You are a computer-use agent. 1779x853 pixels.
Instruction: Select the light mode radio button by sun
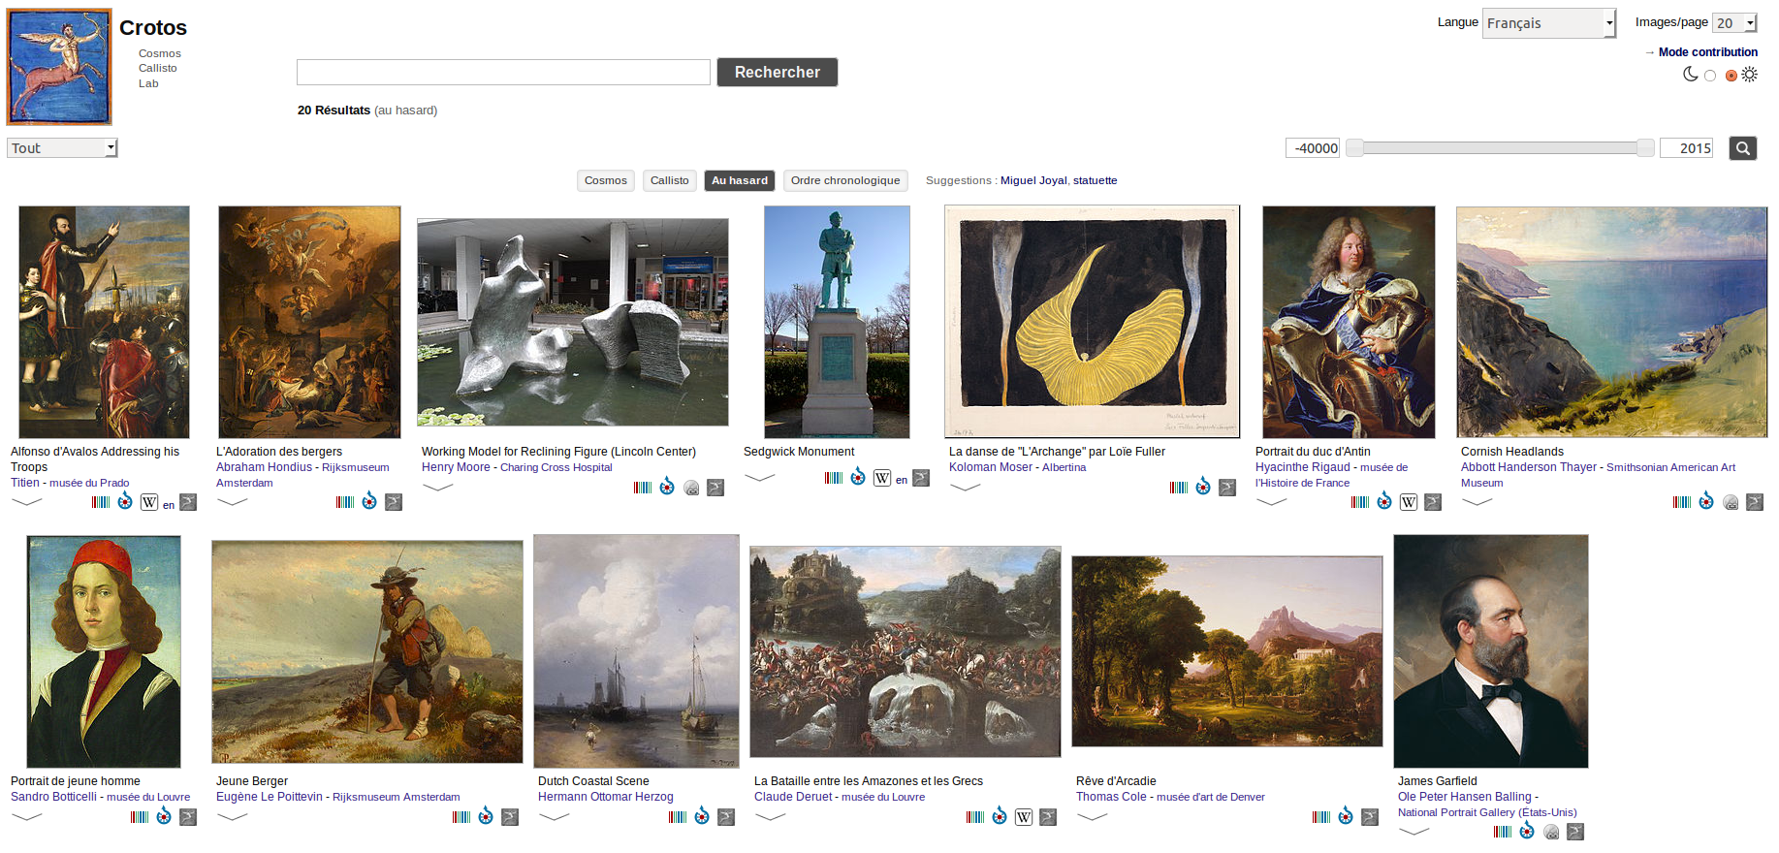tap(1731, 76)
